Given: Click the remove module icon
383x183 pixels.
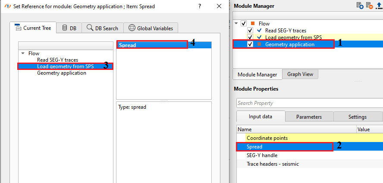Looking at the screenshot, I should (x=370, y=6).
